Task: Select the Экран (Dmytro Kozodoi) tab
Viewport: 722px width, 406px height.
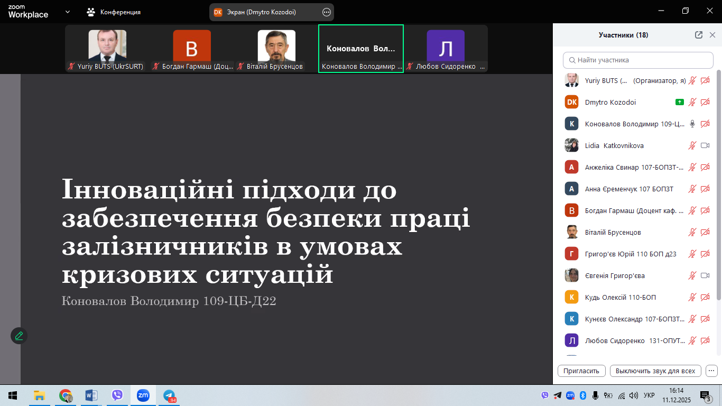Action: point(261,12)
